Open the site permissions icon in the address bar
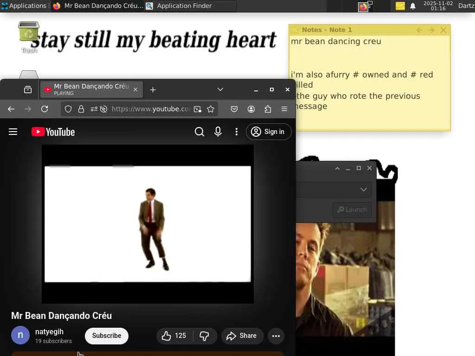The width and height of the screenshot is (475, 356). [x=94, y=109]
